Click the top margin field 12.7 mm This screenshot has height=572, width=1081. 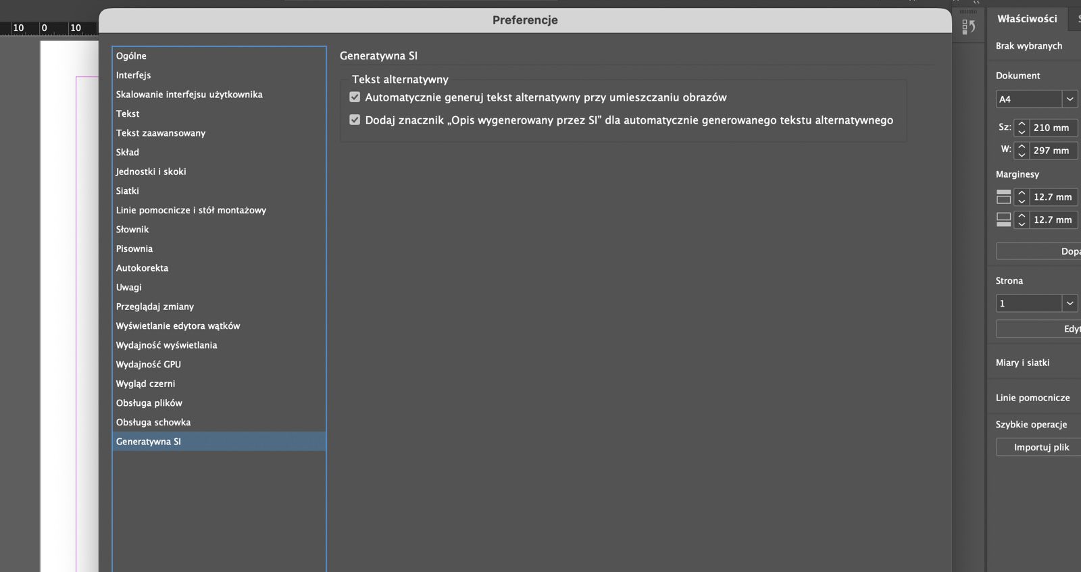1054,197
